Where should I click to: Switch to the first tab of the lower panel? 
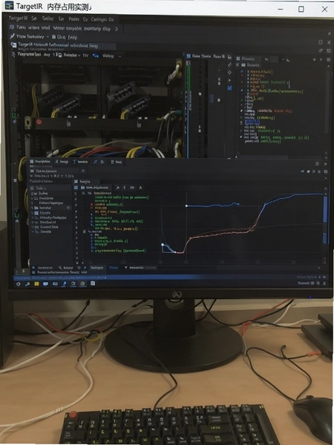tap(40, 162)
